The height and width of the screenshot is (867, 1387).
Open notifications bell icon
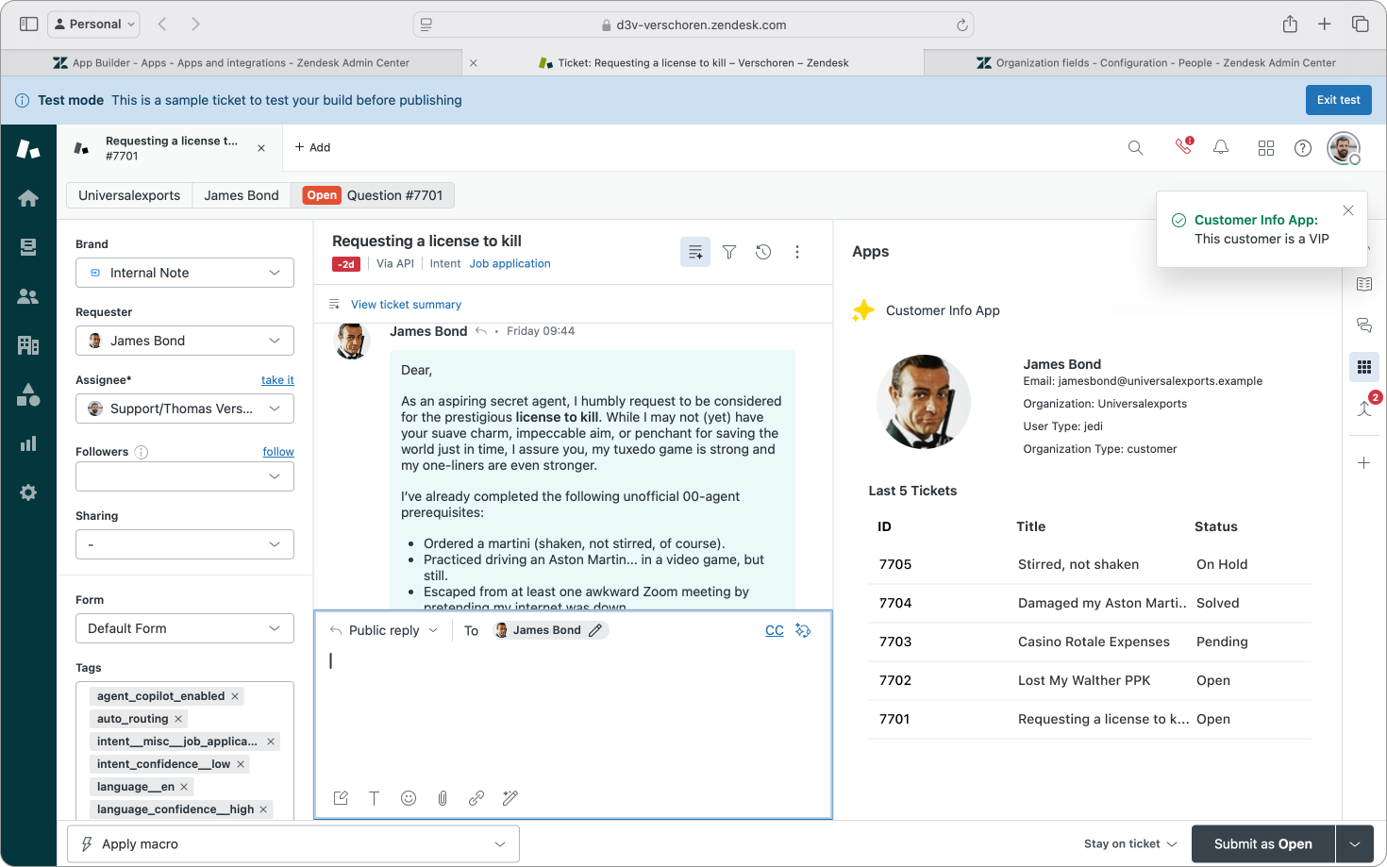(x=1221, y=147)
